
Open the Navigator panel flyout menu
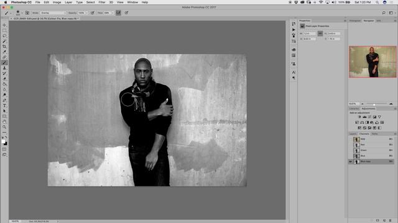click(395, 20)
